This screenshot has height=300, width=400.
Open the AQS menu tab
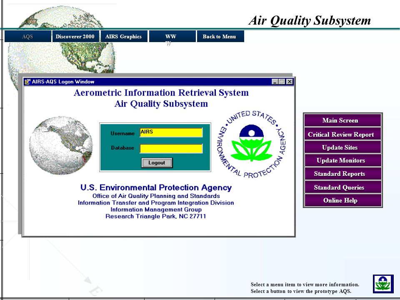[28, 37]
